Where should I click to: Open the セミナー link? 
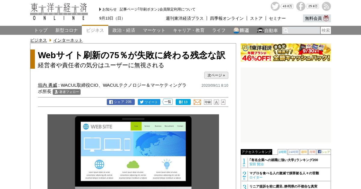pyautogui.click(x=277, y=18)
